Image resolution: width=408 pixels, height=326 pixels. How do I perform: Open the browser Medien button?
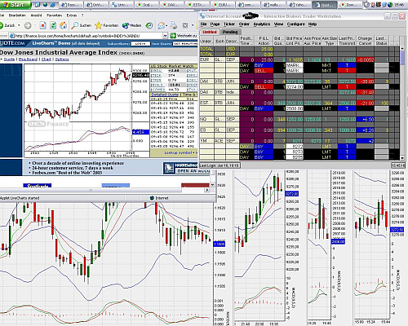pyautogui.click(x=132, y=25)
